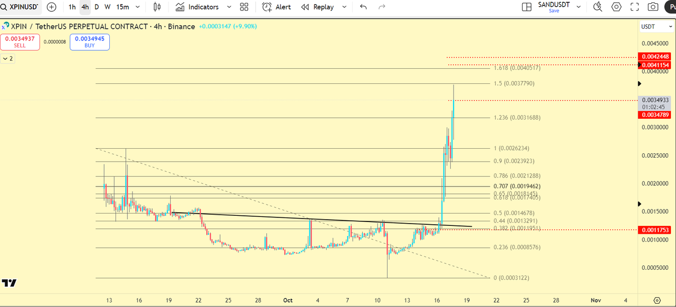Select the 1 (0.0026234) Fibonacci level label

click(x=511, y=148)
